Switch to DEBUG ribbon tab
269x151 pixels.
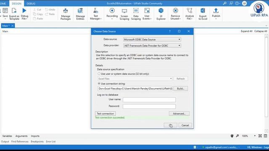pyautogui.click(x=31, y=3)
